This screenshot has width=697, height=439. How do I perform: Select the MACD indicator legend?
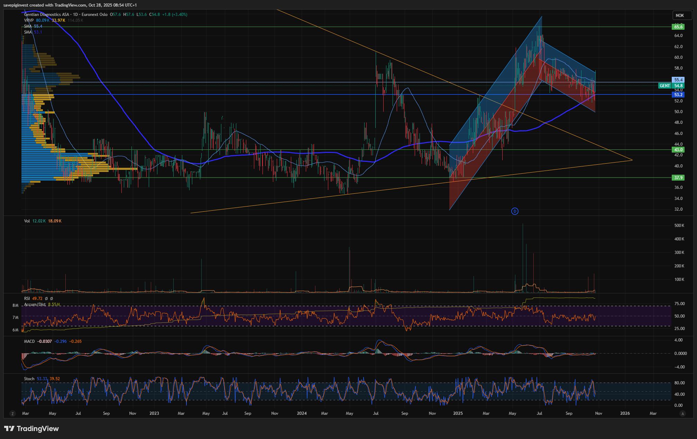click(29, 341)
